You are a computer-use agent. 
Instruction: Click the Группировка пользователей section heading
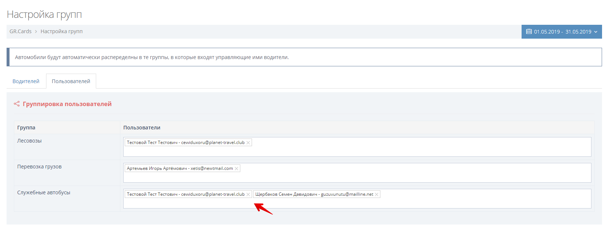coord(67,104)
